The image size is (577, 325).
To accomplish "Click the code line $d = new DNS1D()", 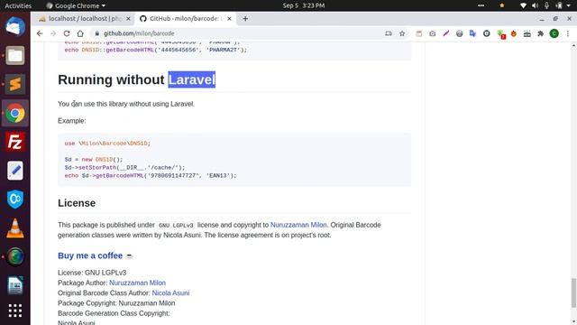I will coord(94,160).
